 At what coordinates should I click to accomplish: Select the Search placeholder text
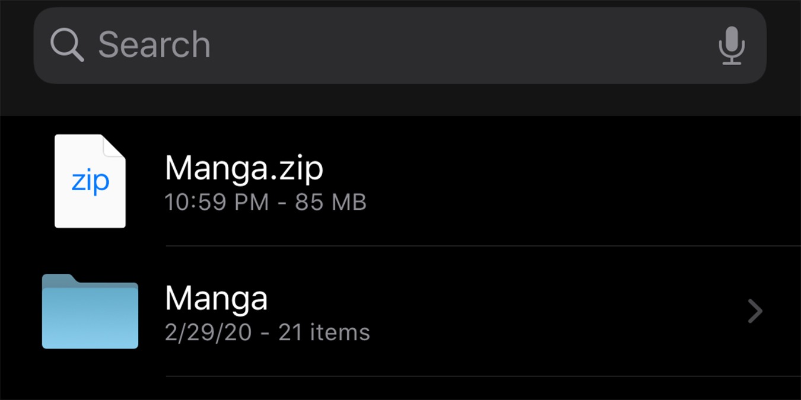(155, 45)
